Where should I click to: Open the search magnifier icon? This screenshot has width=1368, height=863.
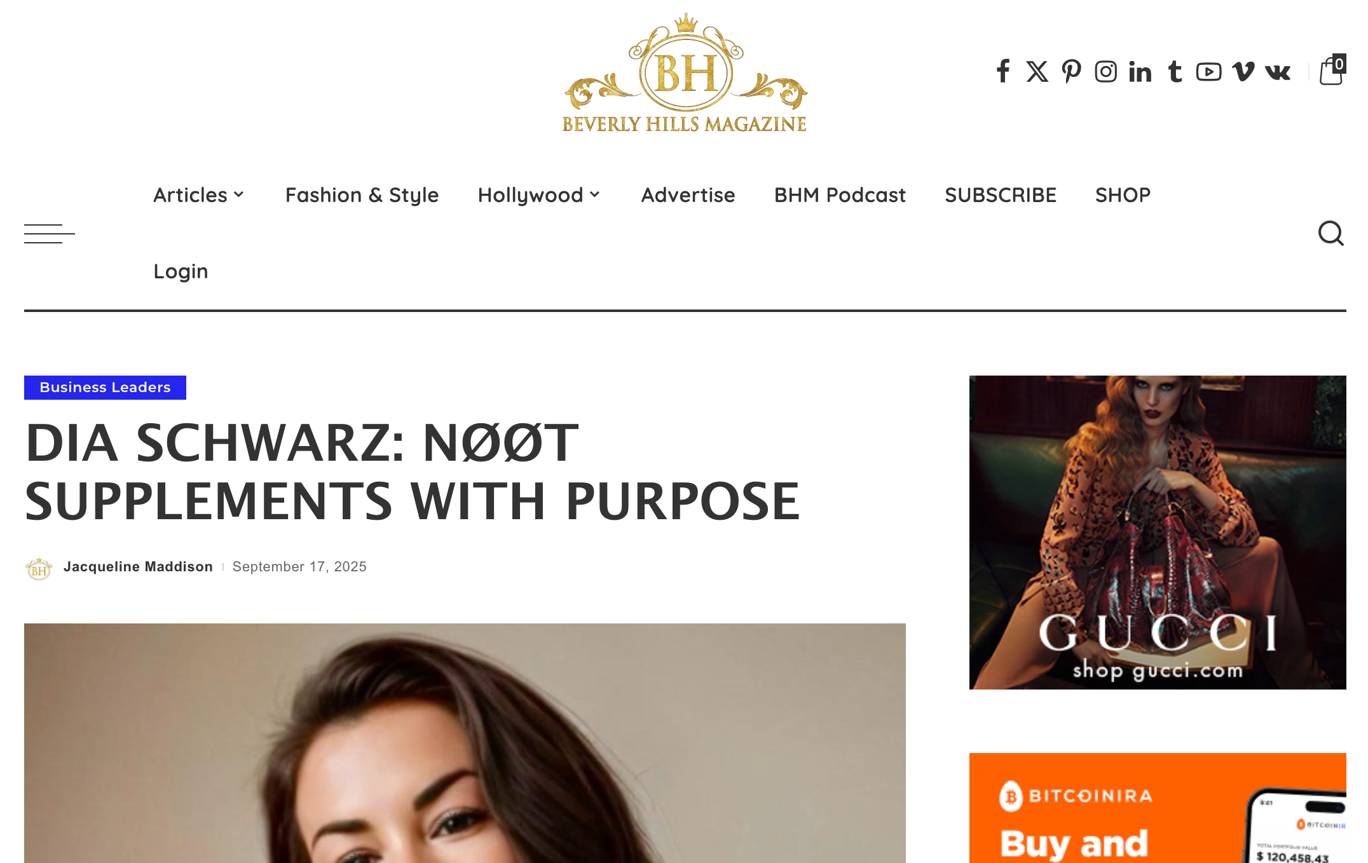point(1330,233)
